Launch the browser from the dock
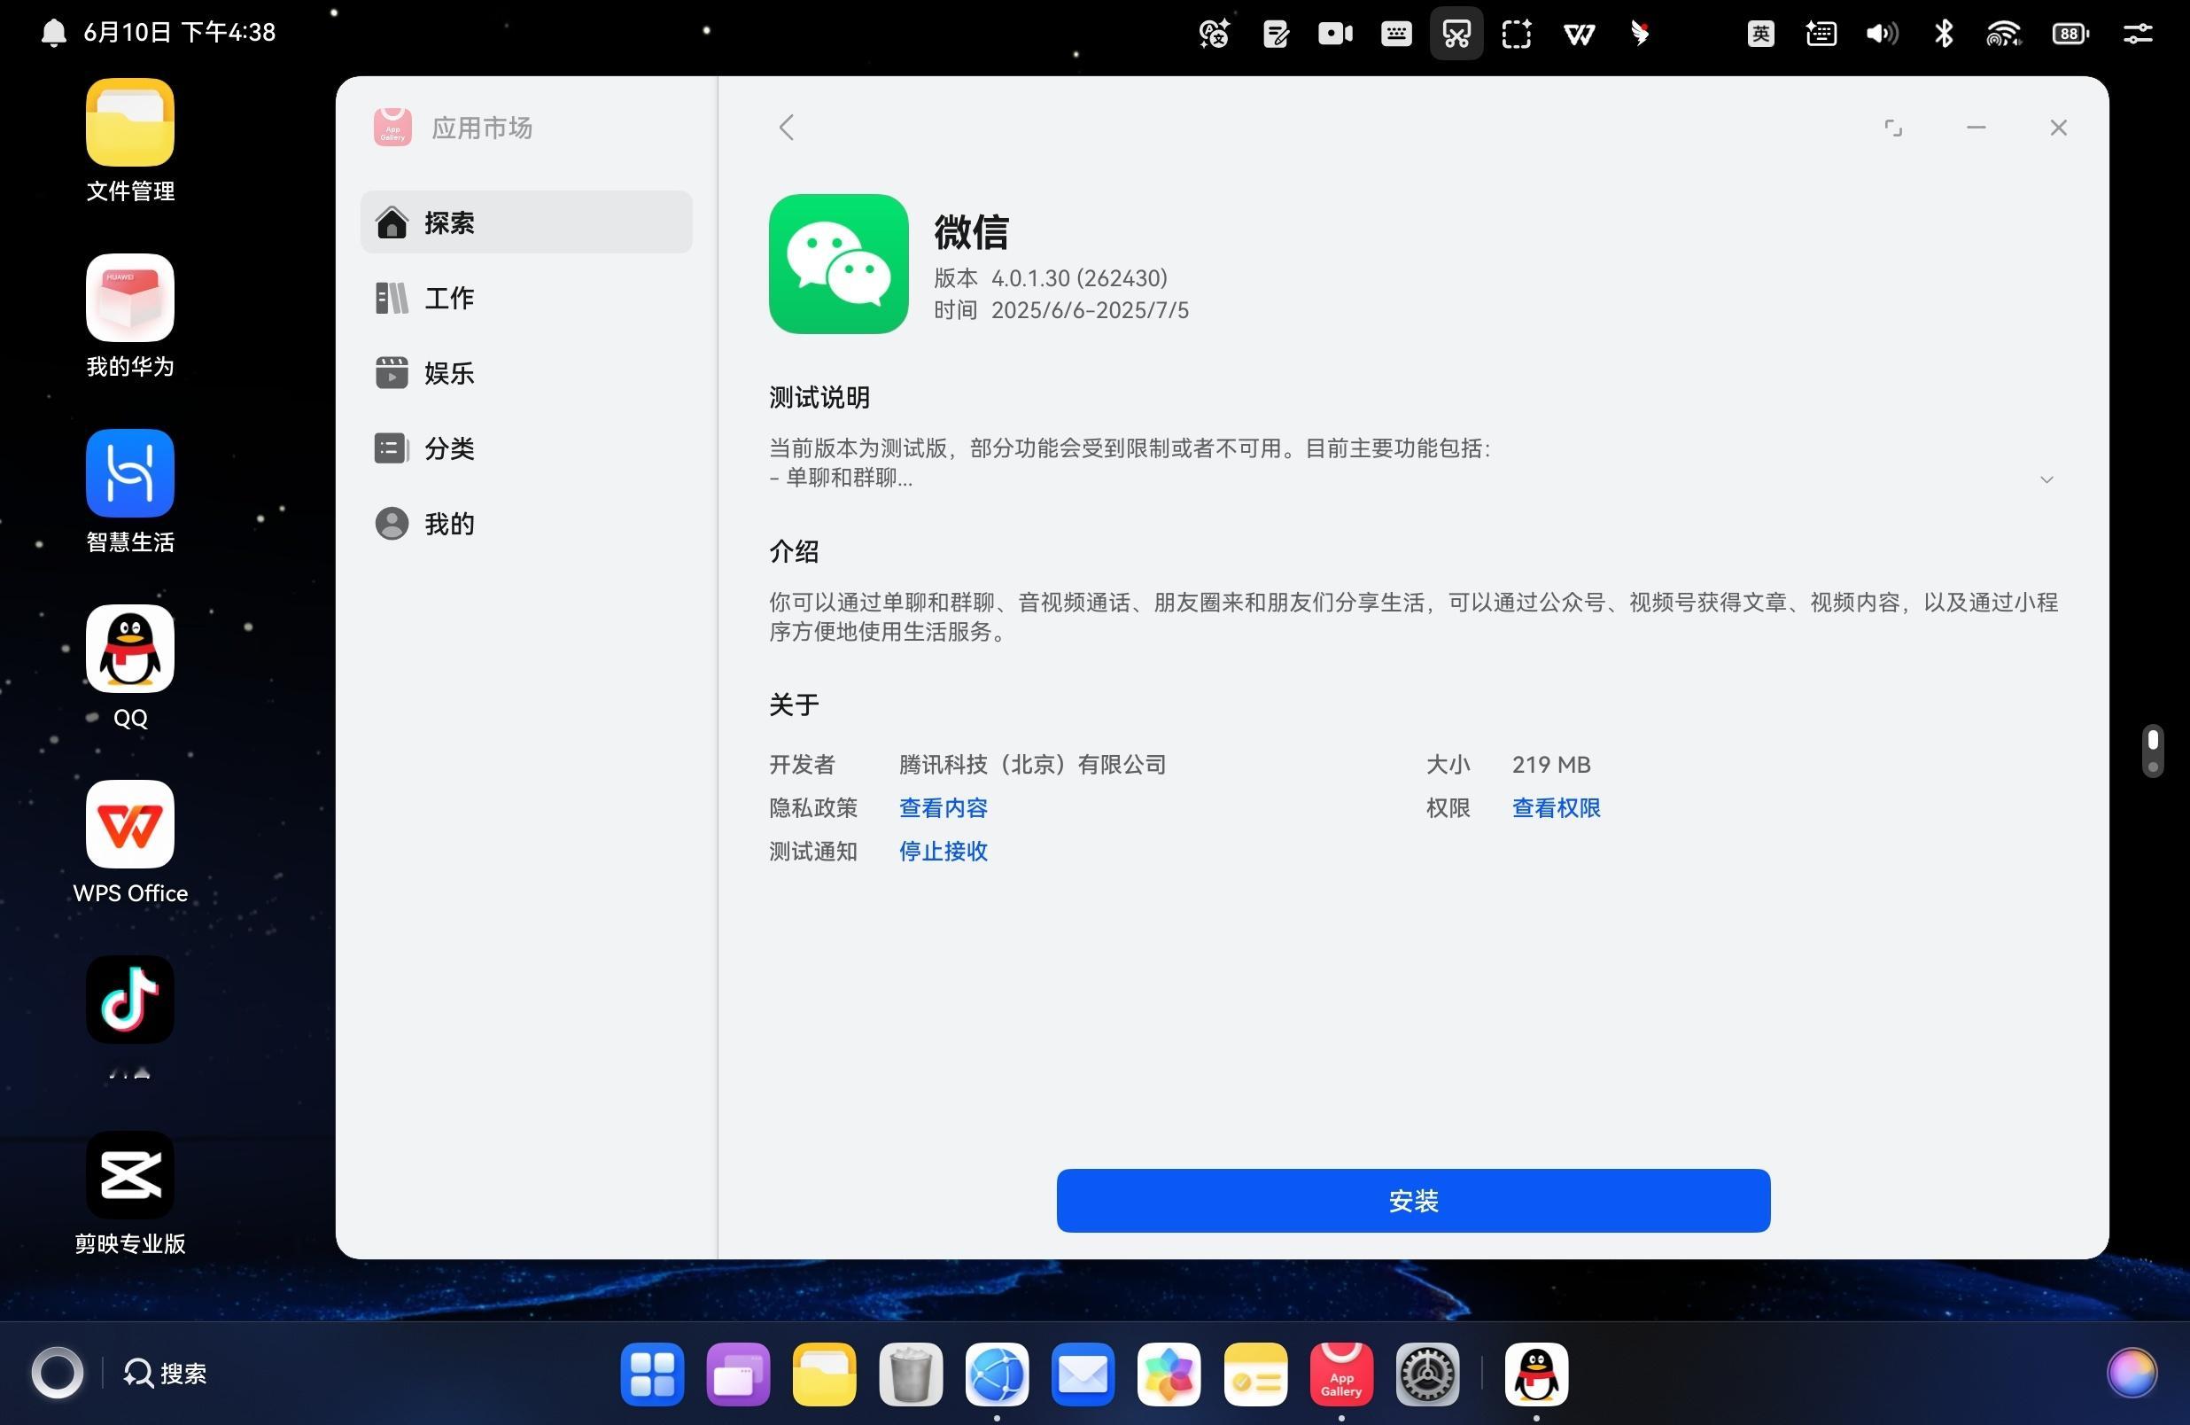The height and width of the screenshot is (1425, 2190). click(997, 1374)
